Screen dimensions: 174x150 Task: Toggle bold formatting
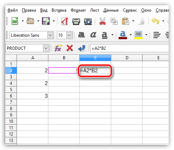(x=82, y=35)
